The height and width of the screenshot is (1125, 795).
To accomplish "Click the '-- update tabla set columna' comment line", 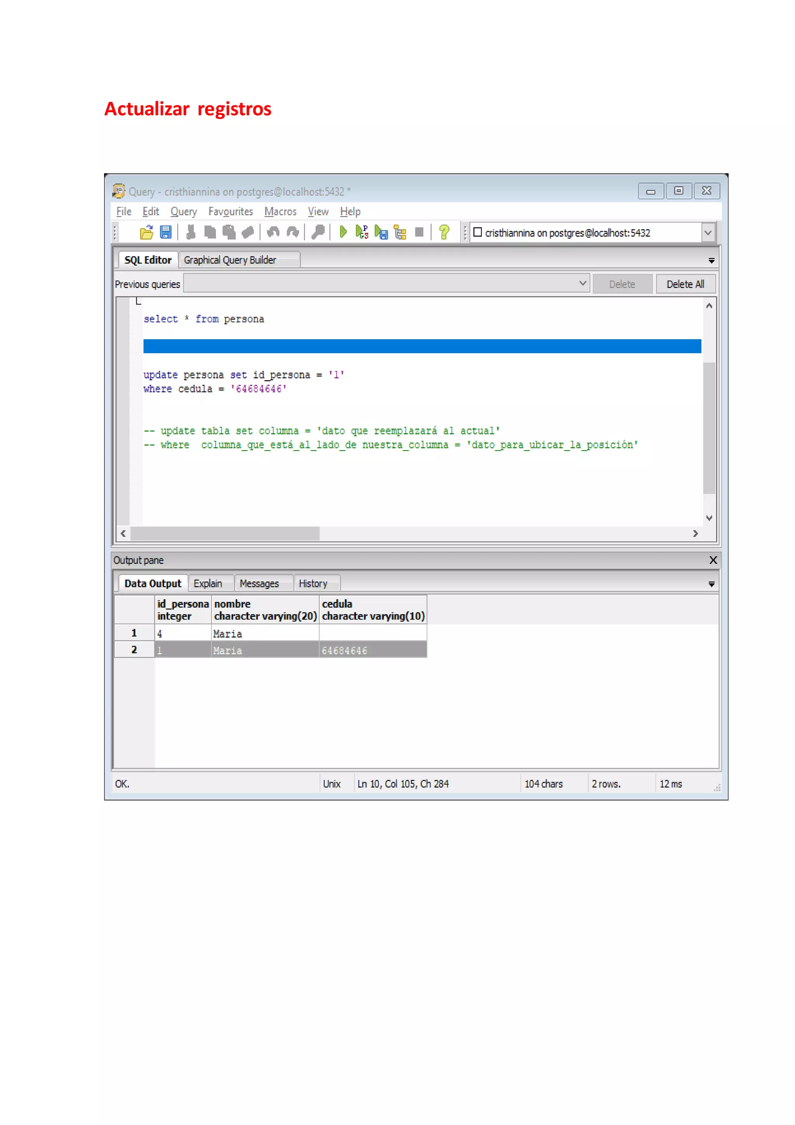I will click(x=322, y=431).
